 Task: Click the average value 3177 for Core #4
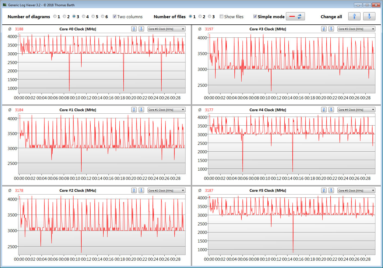pos(209,110)
